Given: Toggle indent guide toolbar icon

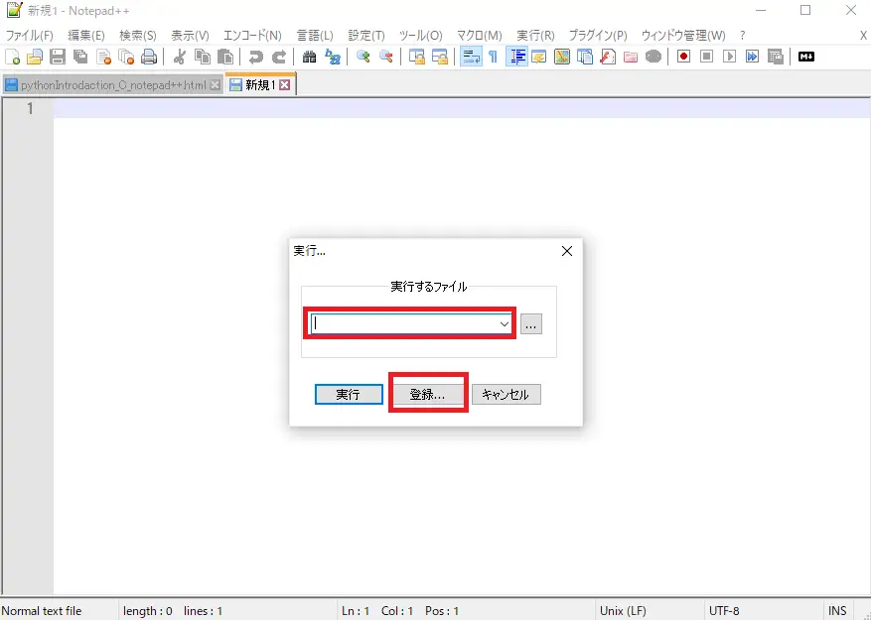Looking at the screenshot, I should [516, 57].
